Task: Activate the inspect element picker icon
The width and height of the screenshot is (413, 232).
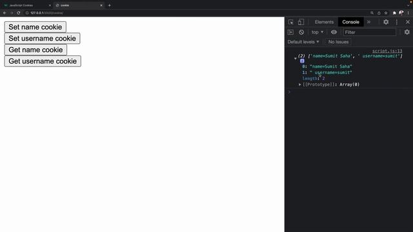Action: pos(291,22)
